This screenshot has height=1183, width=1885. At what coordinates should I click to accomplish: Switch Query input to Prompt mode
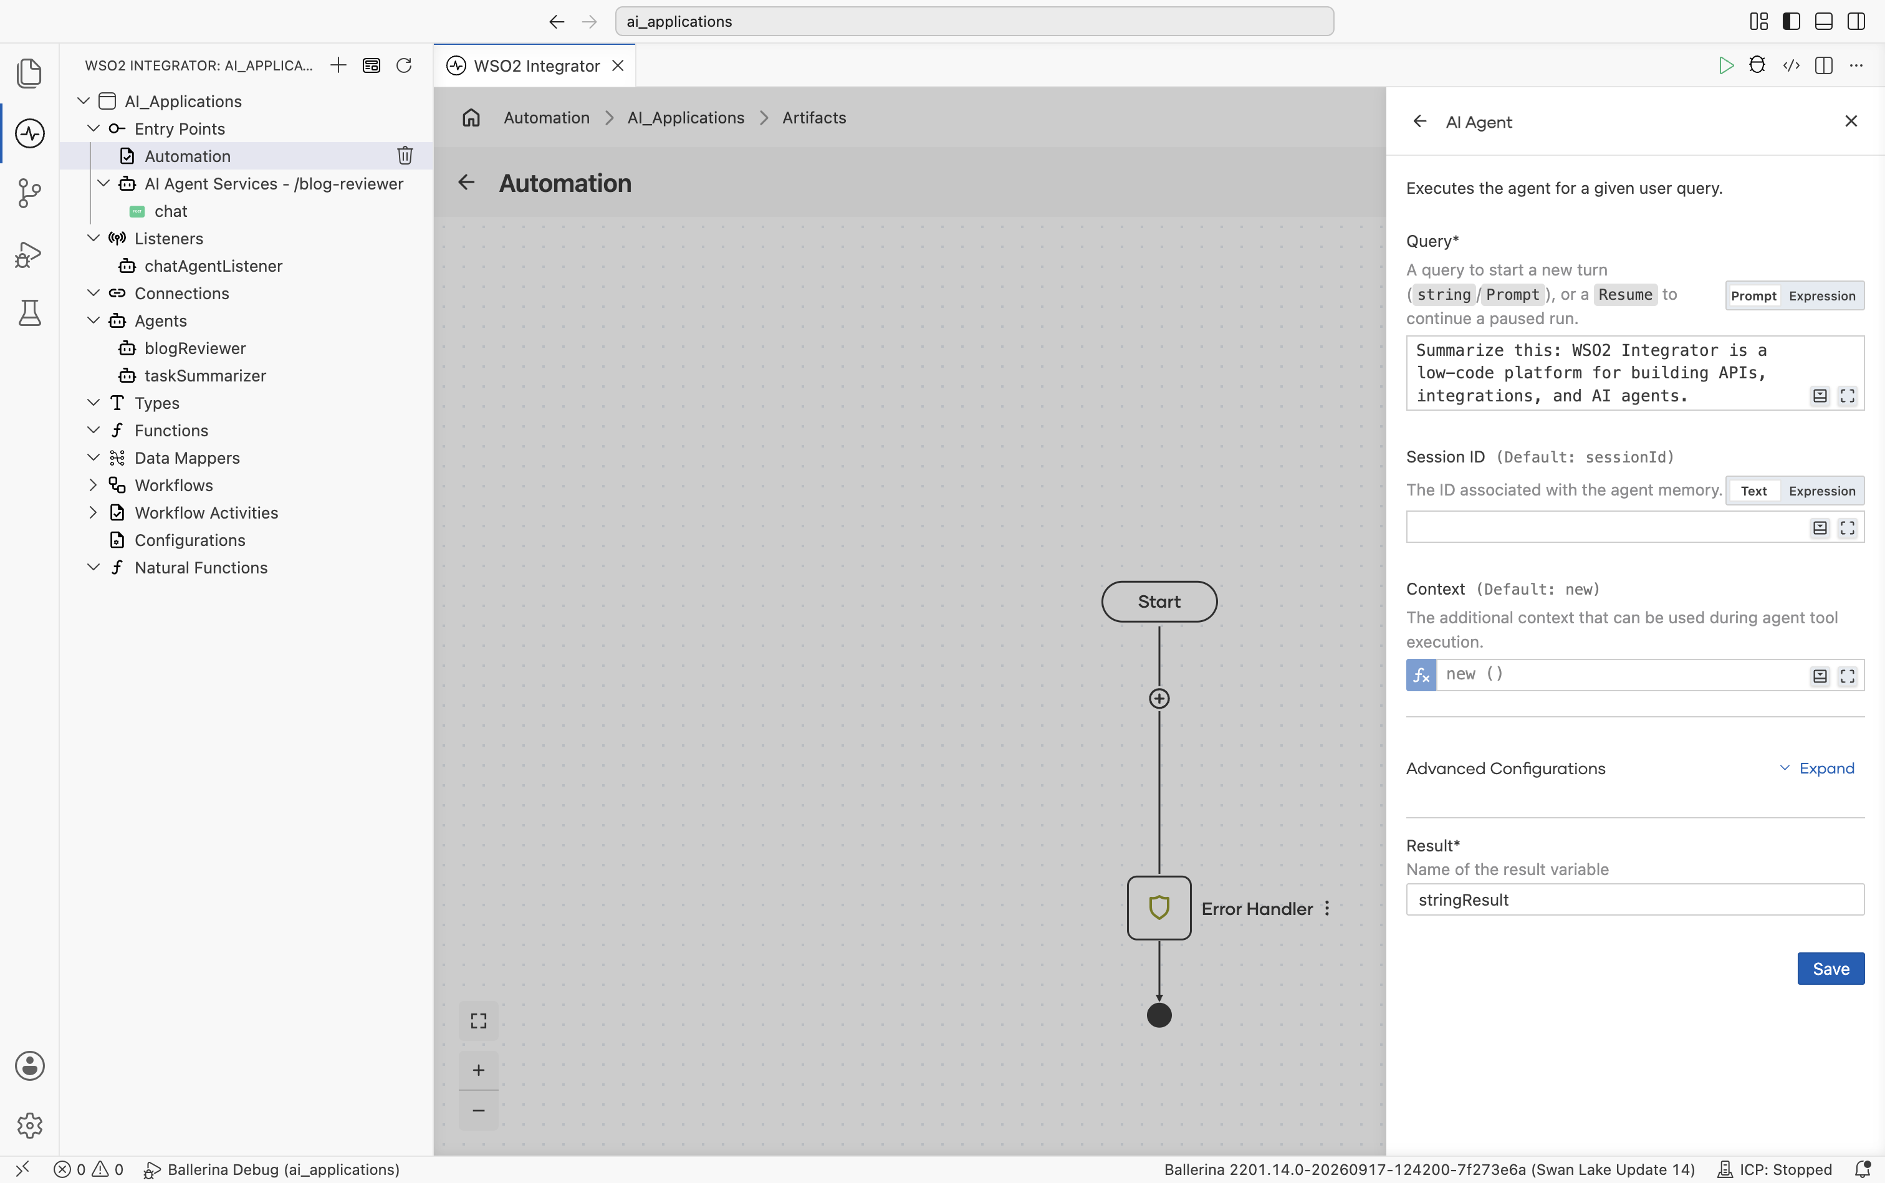click(x=1753, y=295)
